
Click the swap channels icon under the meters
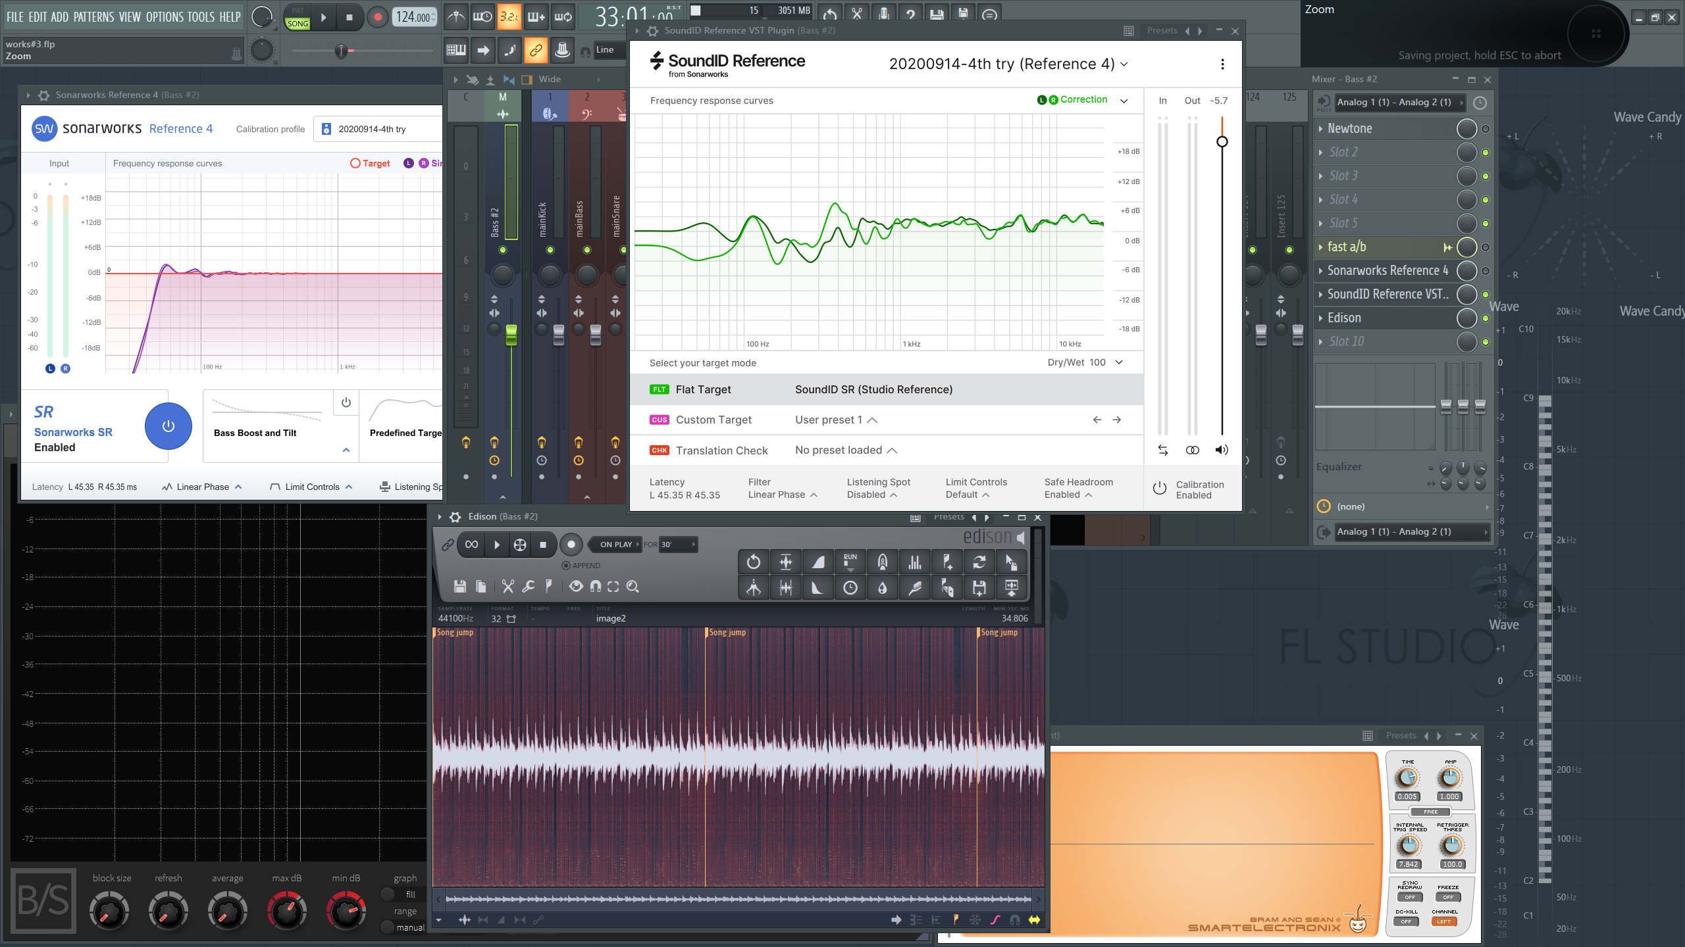pyautogui.click(x=1163, y=450)
